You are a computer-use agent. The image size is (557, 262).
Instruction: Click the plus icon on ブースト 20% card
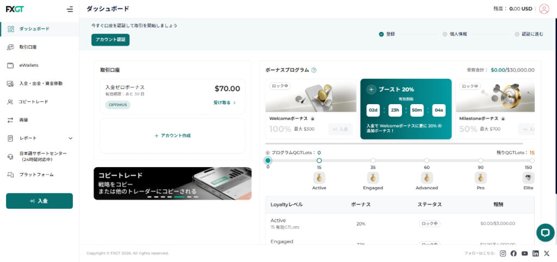(371, 90)
